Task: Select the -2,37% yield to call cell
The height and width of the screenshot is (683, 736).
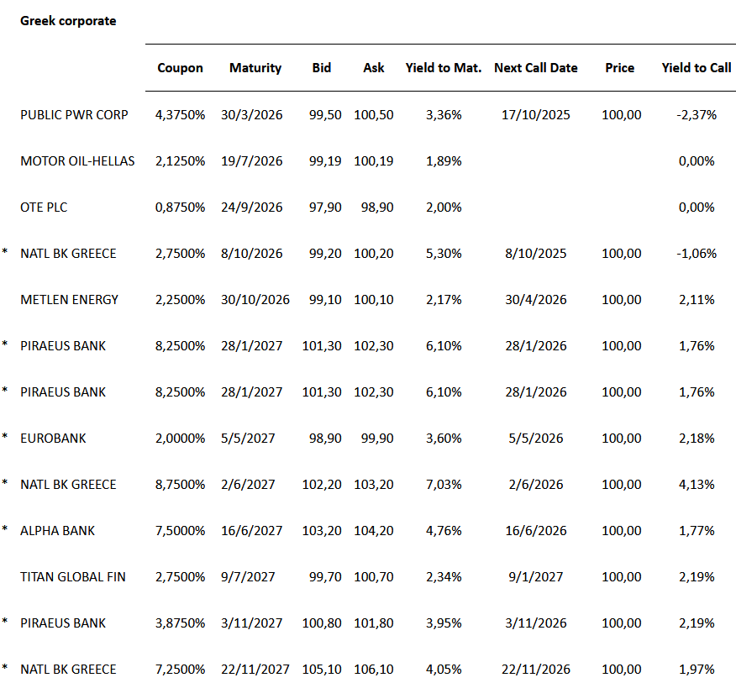Action: [697, 115]
